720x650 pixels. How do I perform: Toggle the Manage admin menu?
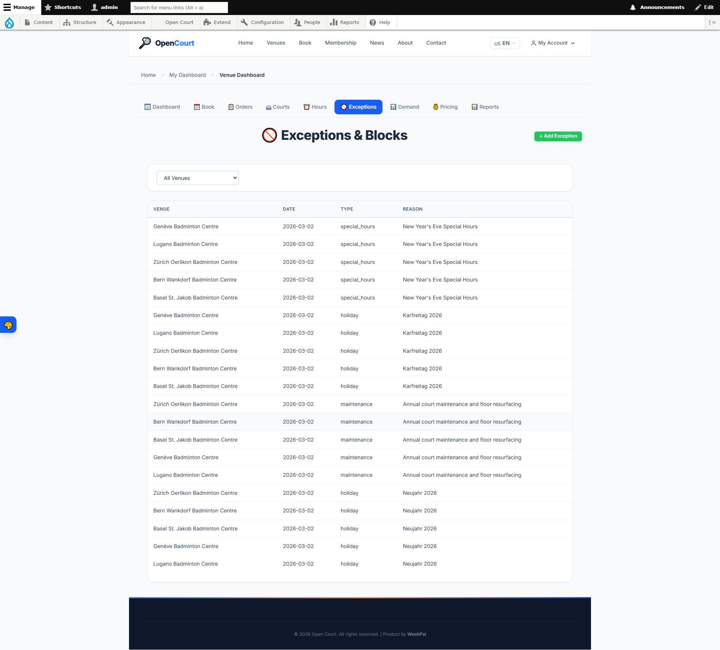19,7
